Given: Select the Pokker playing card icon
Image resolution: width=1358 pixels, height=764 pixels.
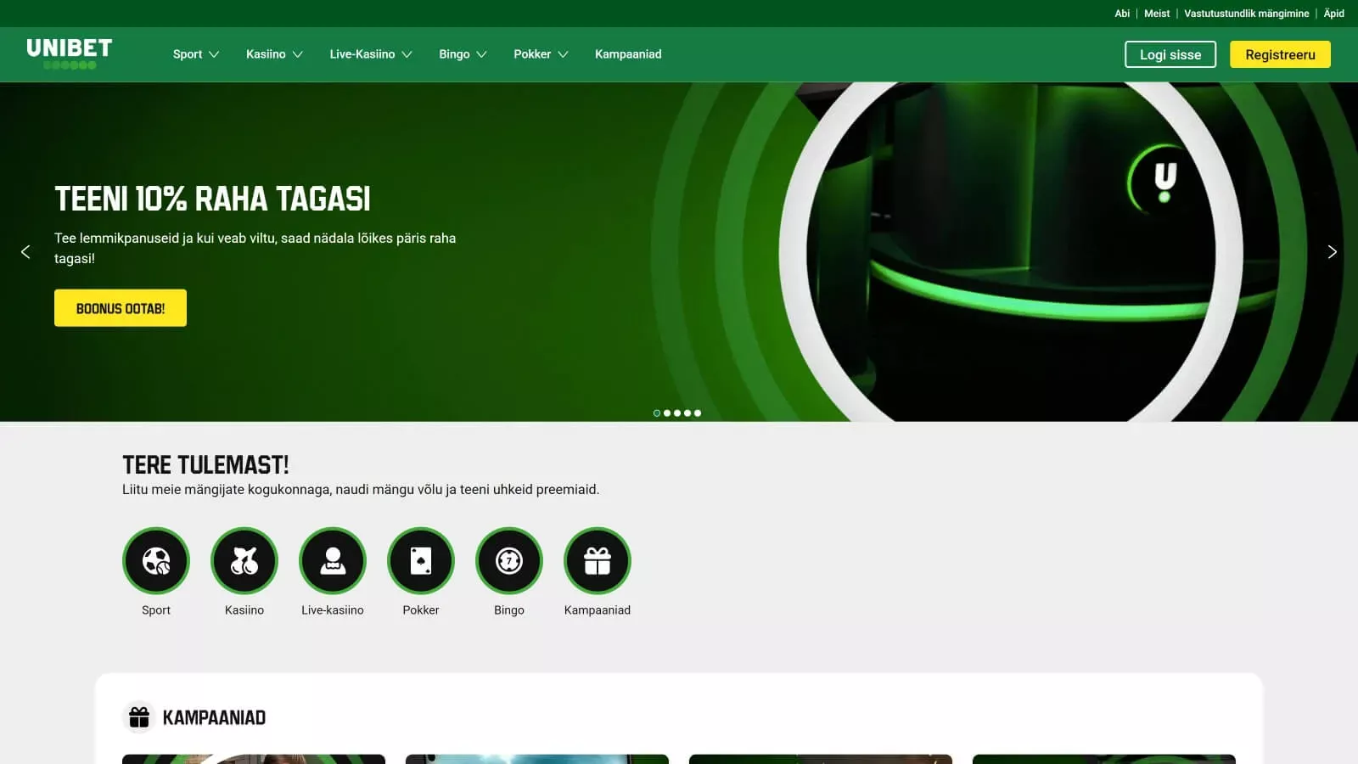Looking at the screenshot, I should [x=421, y=561].
